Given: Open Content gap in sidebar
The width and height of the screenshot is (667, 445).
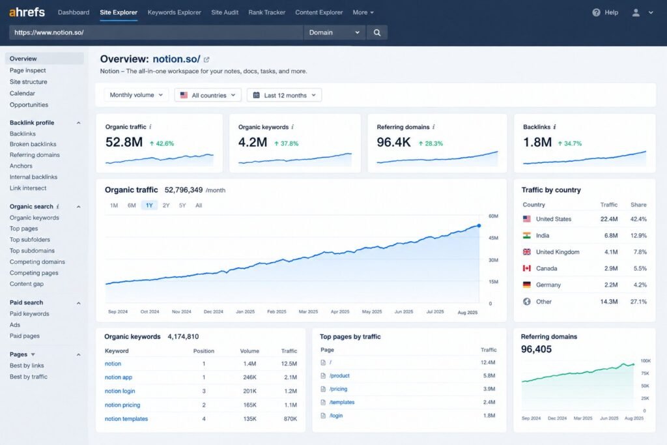Looking at the screenshot, I should click(x=26, y=284).
